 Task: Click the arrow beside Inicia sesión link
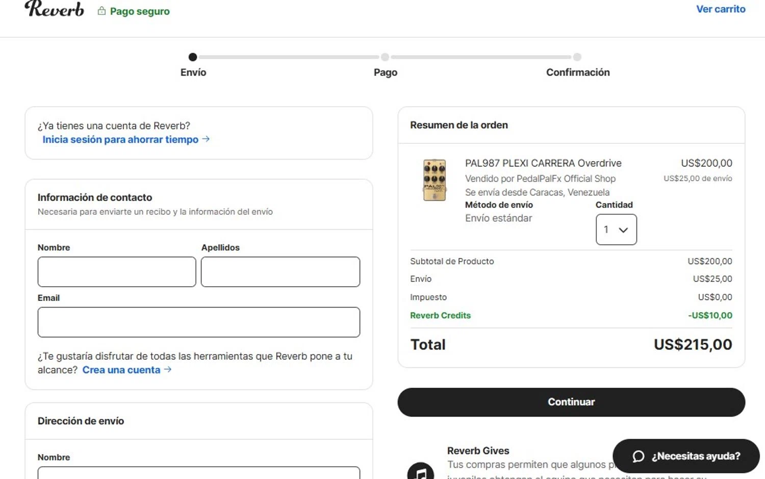[206, 139]
